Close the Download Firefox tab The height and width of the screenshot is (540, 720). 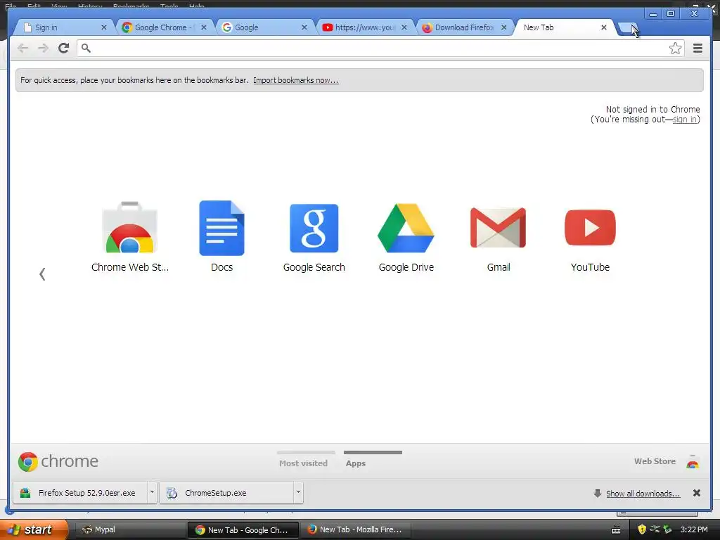click(503, 27)
